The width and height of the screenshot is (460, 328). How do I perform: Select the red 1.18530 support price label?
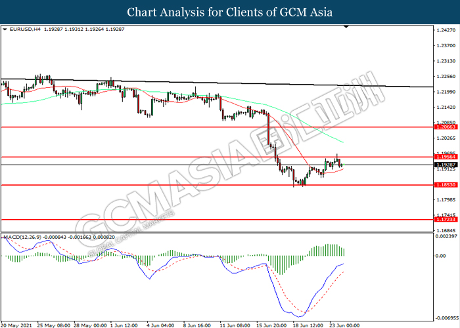(x=446, y=185)
